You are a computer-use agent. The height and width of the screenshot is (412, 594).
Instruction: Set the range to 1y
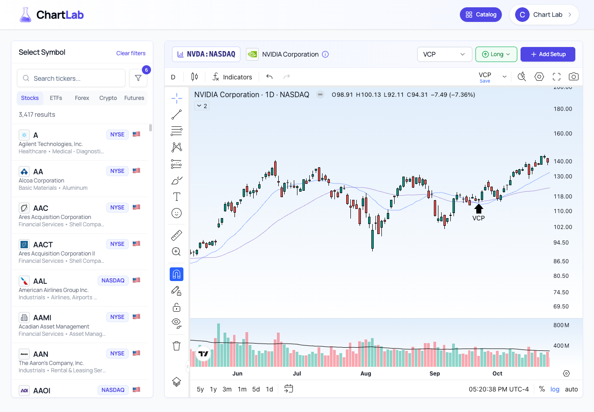[213, 389]
